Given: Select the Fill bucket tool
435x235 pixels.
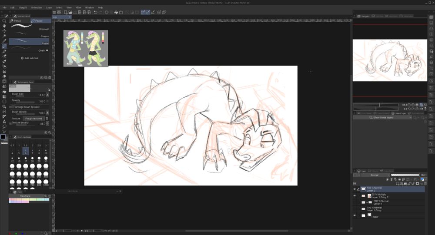Looking at the screenshot, I should 4,92.
